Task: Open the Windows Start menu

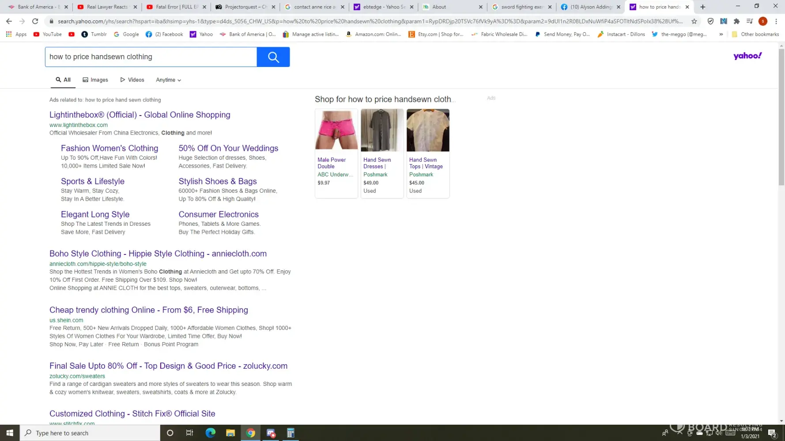Action: pyautogui.click(x=10, y=433)
